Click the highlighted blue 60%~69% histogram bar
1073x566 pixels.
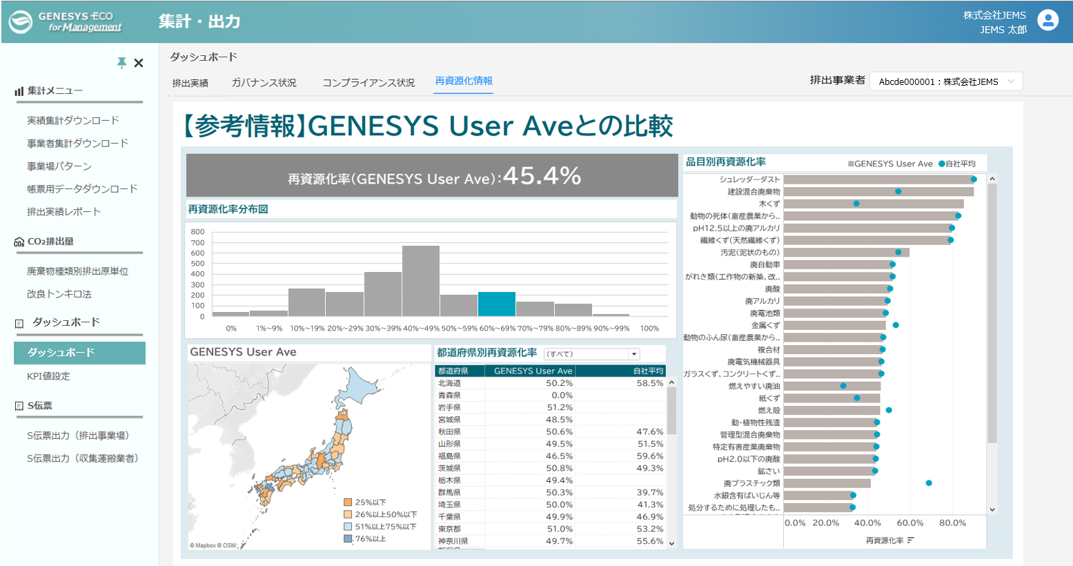[x=497, y=304]
